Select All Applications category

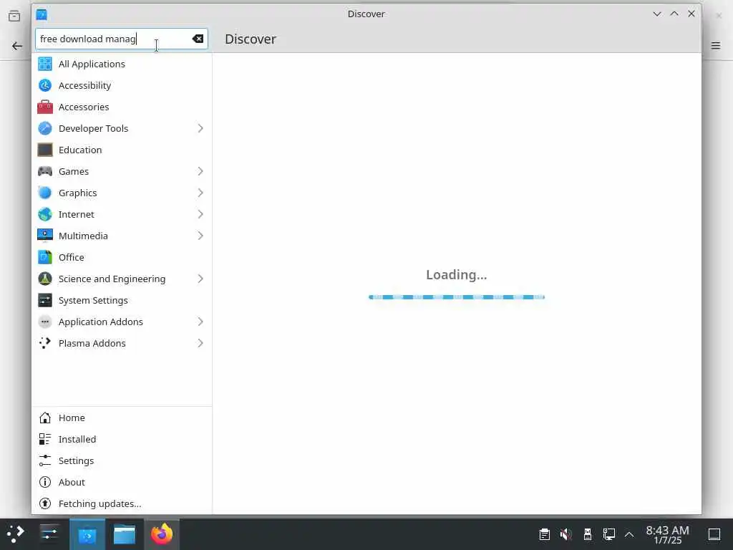click(122, 64)
